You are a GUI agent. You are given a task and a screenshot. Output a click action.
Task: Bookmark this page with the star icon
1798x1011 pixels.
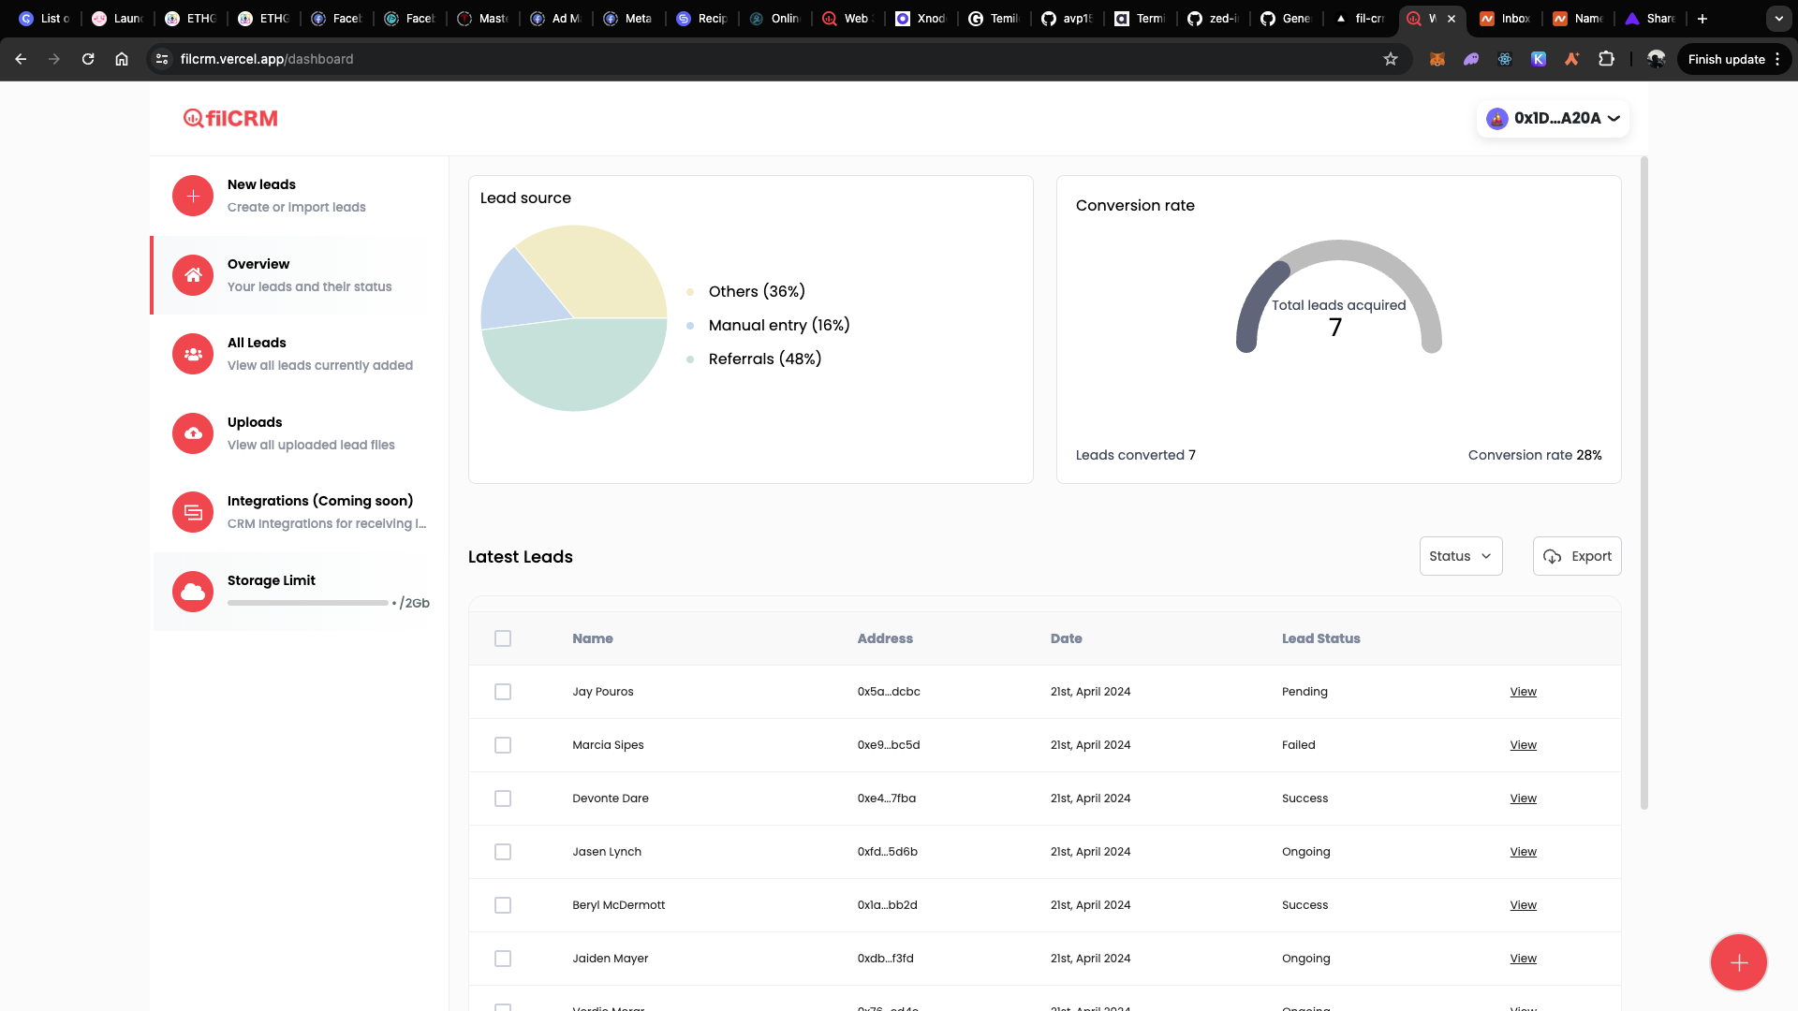(1391, 59)
